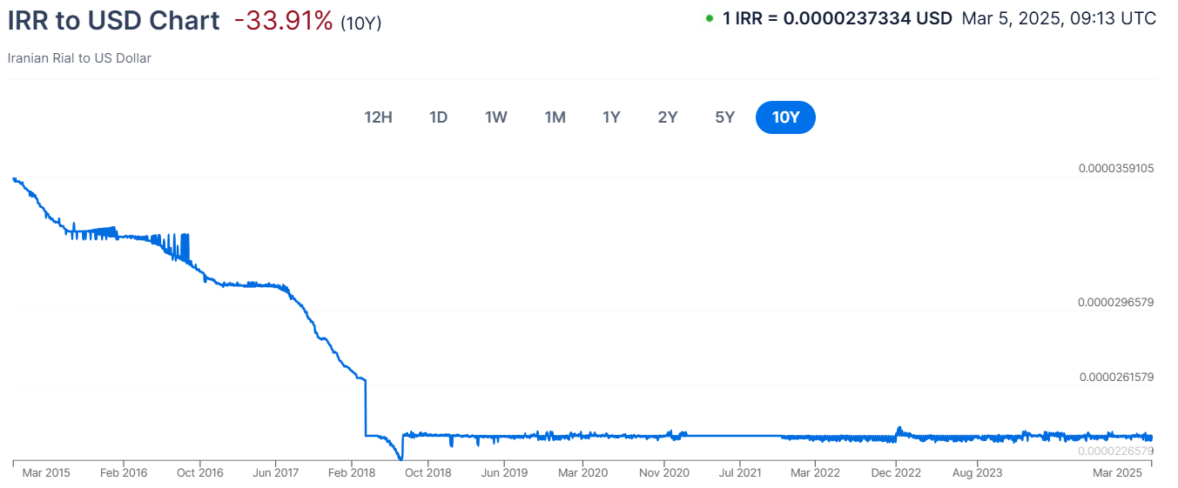
Task: Click the Iranian Rial to US Dollar subtitle
Action: (79, 58)
